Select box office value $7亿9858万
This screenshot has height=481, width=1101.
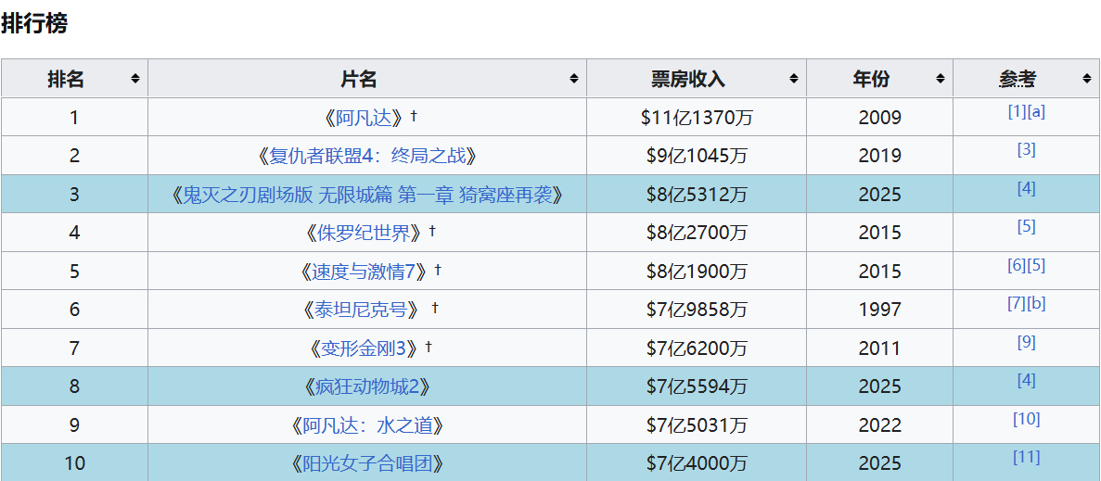[x=697, y=310]
